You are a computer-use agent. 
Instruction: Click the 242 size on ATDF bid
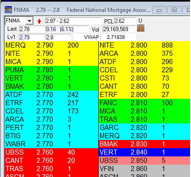coord(73,95)
